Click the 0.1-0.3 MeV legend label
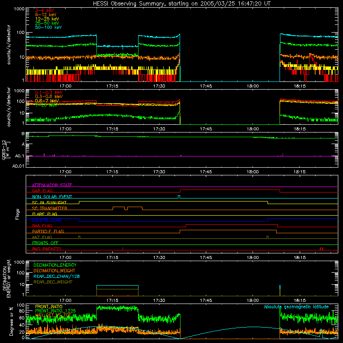343x343 pixels. [x=49, y=92]
